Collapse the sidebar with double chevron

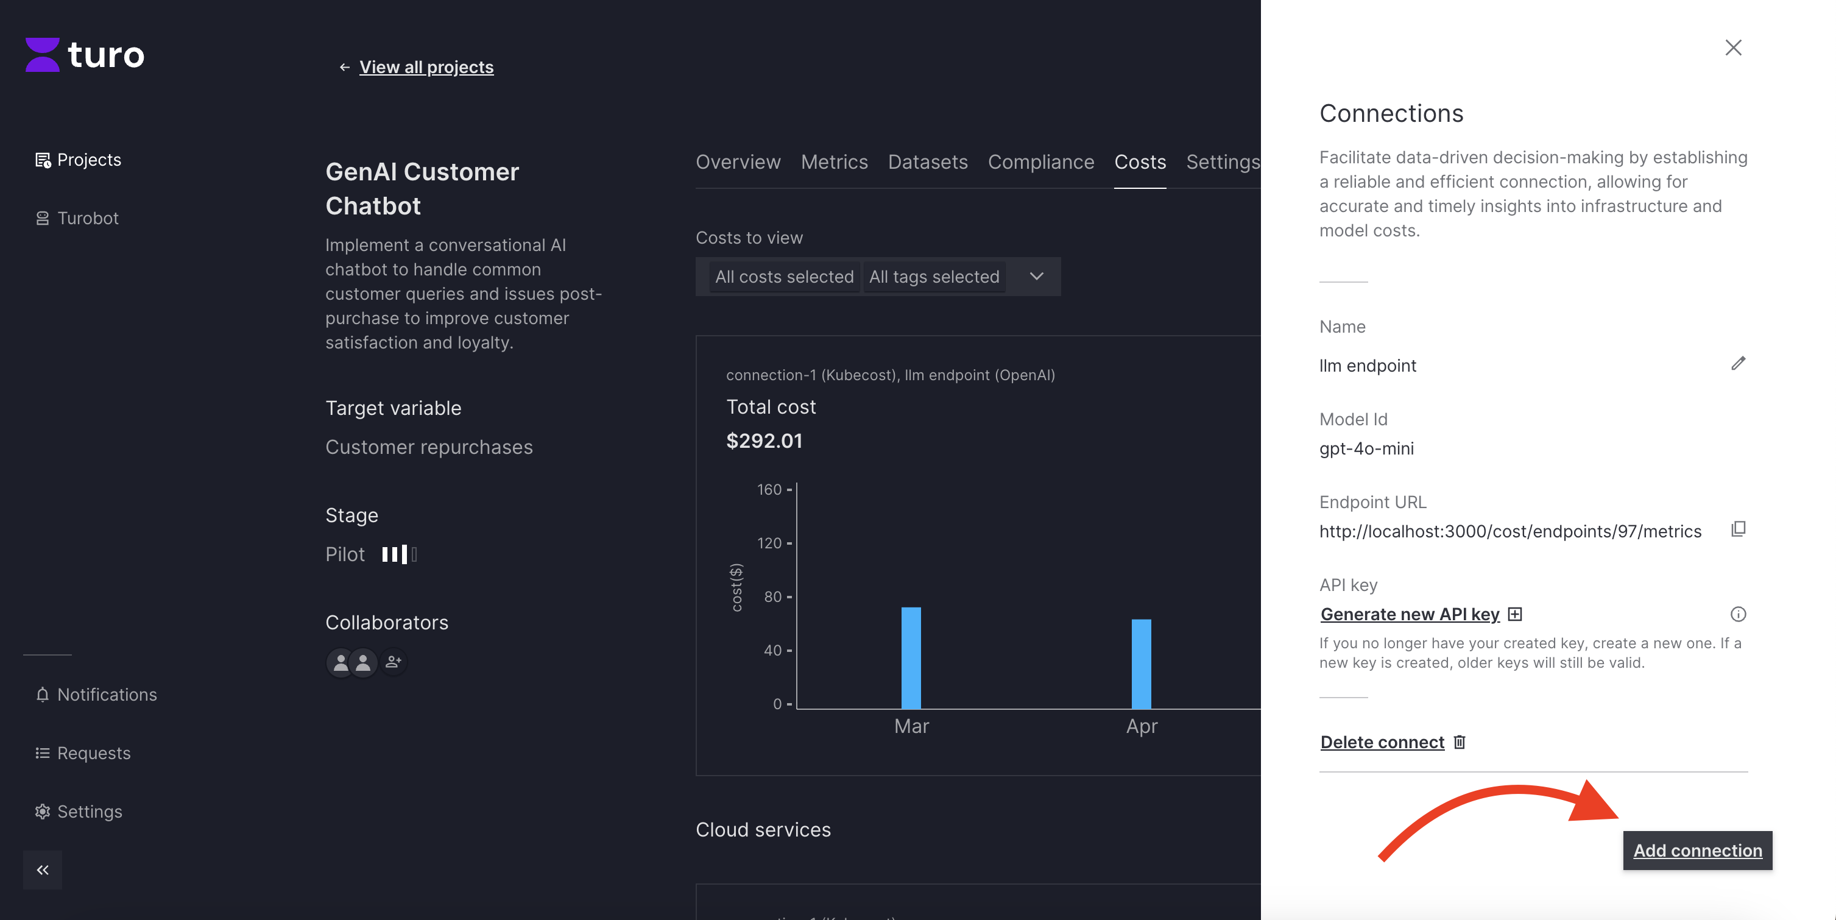42,869
